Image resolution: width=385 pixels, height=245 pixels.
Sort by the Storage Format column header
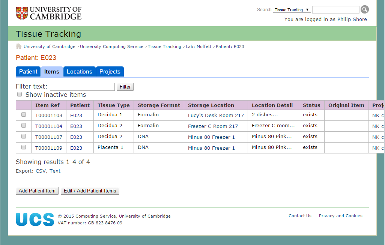click(159, 105)
